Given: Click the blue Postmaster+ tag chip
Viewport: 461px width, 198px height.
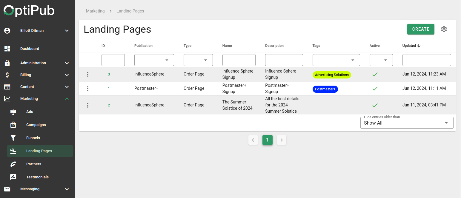Looking at the screenshot, I should pyautogui.click(x=325, y=89).
